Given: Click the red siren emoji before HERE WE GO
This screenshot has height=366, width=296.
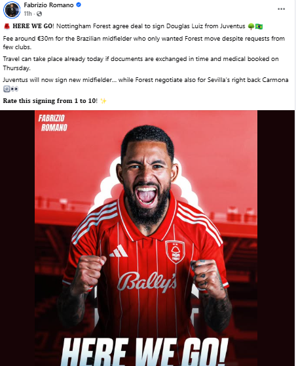Looking at the screenshot, I should tap(7, 26).
